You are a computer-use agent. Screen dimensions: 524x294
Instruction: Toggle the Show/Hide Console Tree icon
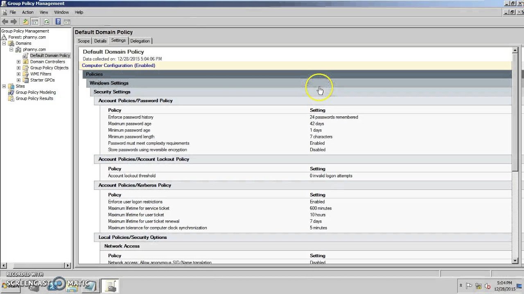coord(35,22)
